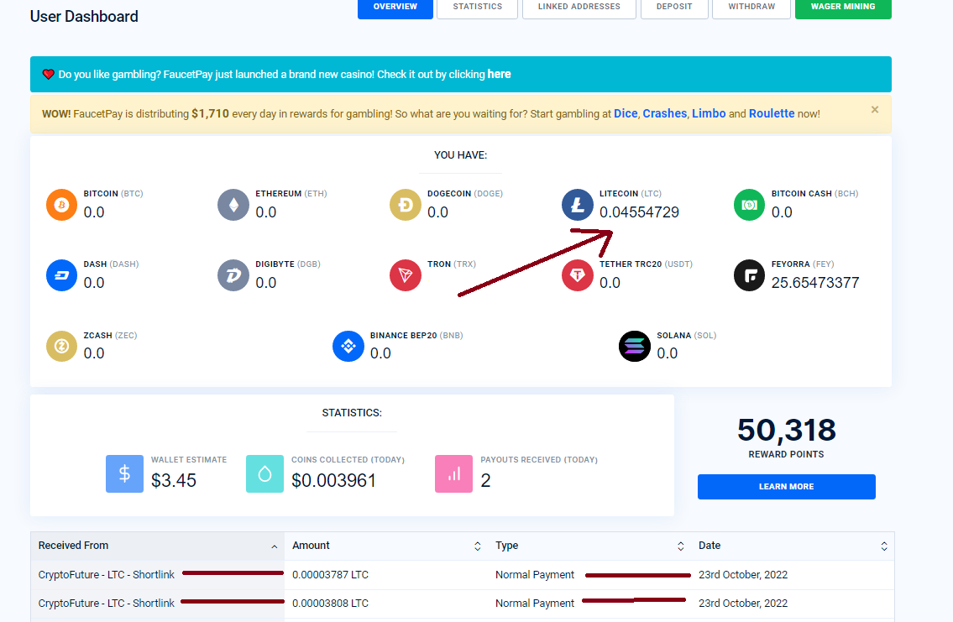Switch to Linked Addresses tab
The width and height of the screenshot is (953, 622).
[x=579, y=8]
